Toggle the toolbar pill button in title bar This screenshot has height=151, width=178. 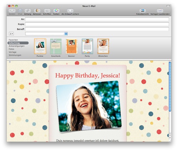coord(168,6)
